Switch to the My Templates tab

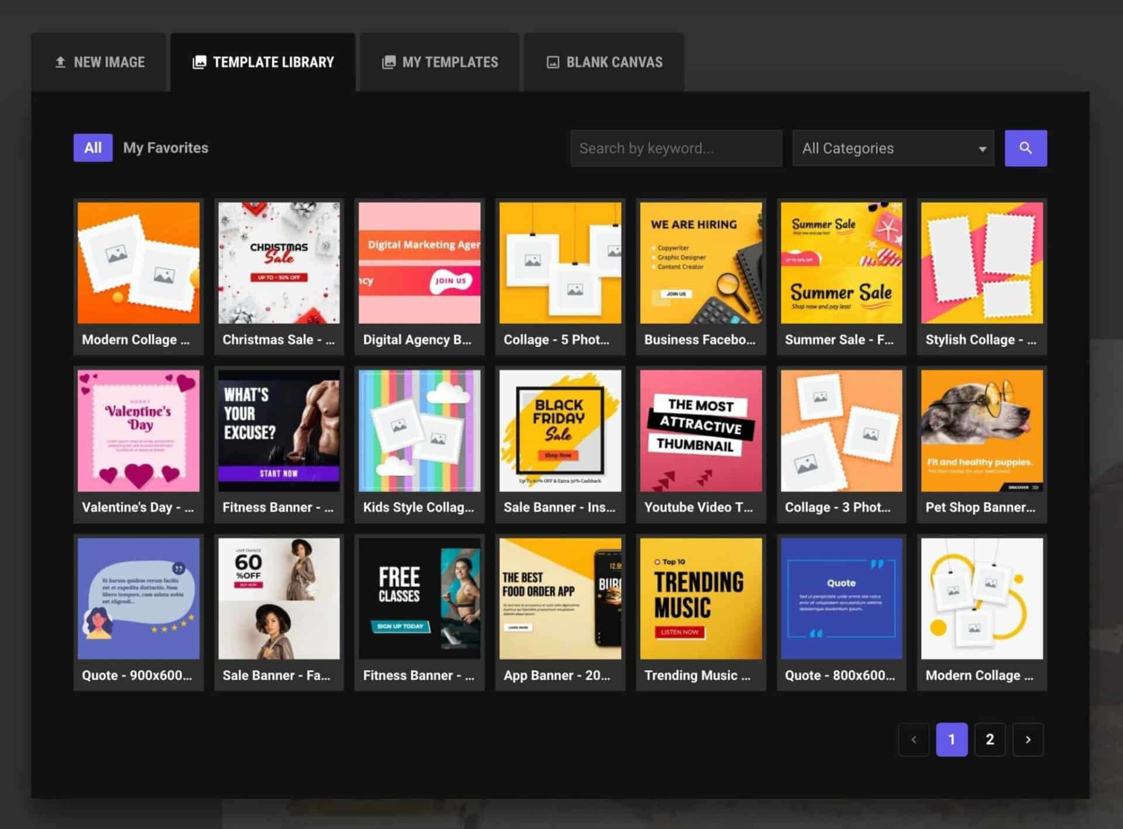pos(440,62)
